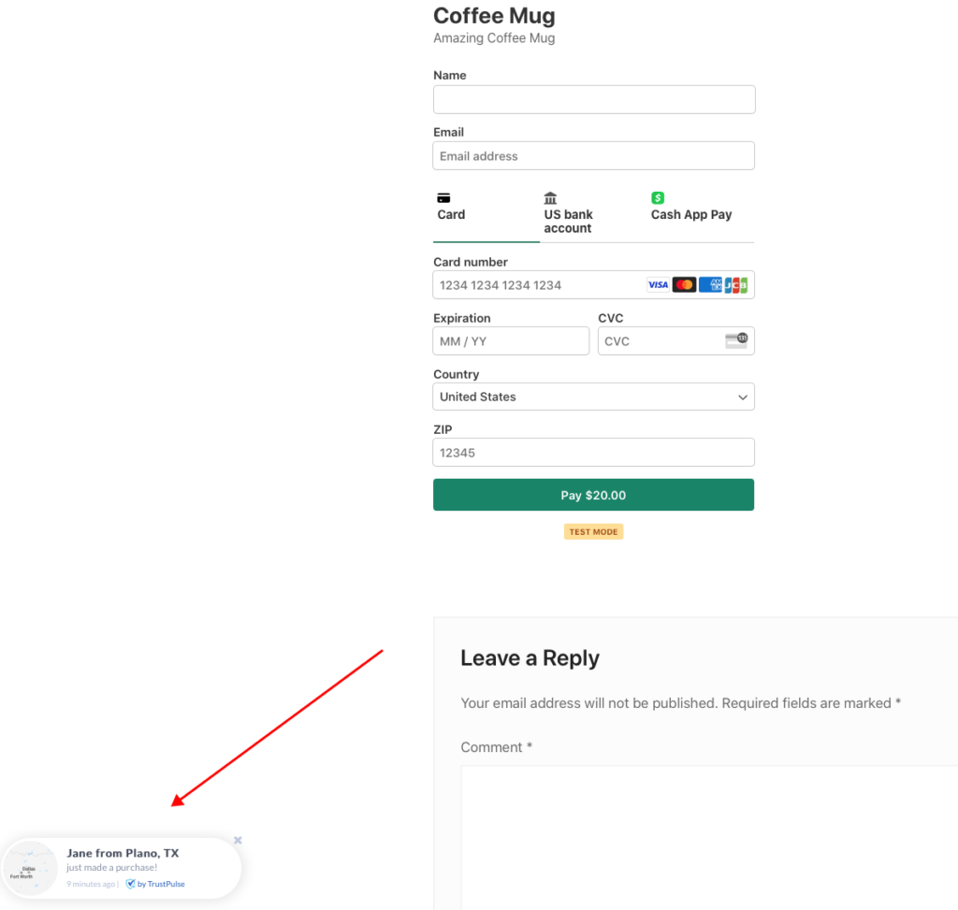Click the JCB card logo icon

pyautogui.click(x=736, y=285)
